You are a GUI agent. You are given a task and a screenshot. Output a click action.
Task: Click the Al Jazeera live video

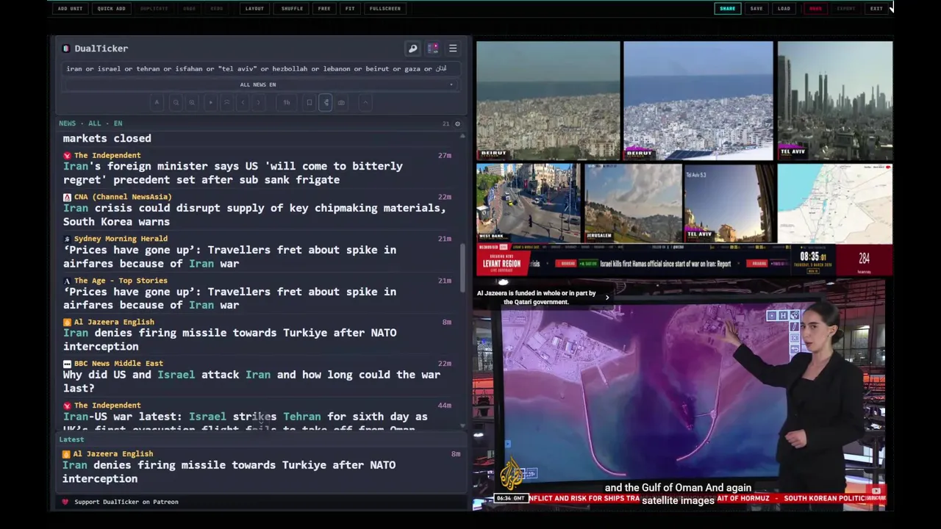680,395
